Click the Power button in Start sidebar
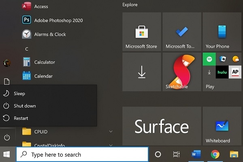Image resolution: width=243 pixels, height=162 pixels. pos(6,137)
